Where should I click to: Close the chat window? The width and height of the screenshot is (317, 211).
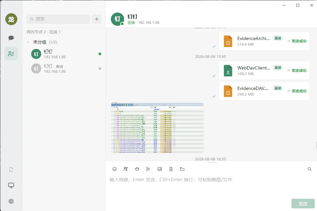point(312,5)
